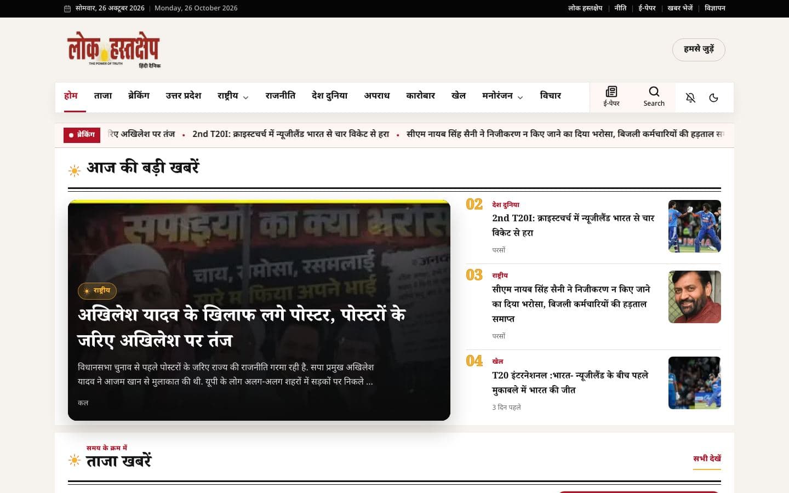
Task: Open the विचार section
Action: coord(550,96)
